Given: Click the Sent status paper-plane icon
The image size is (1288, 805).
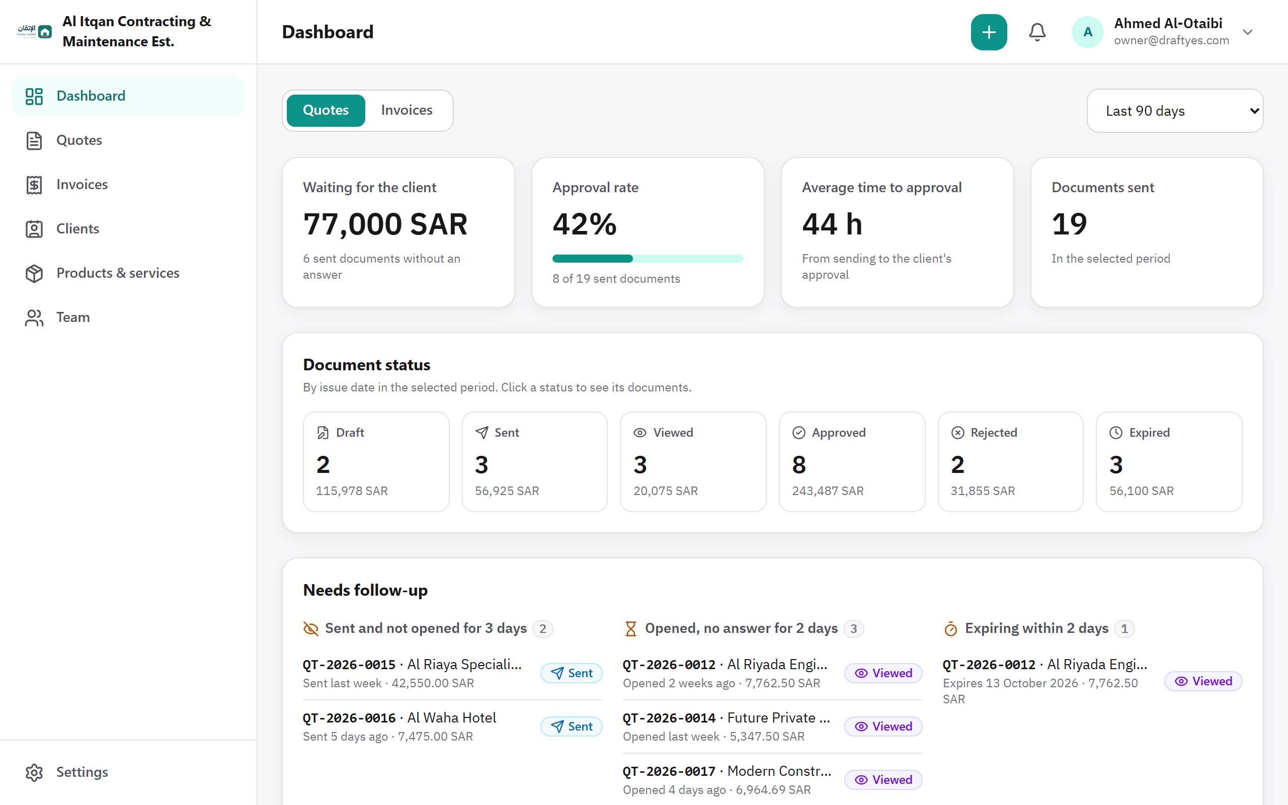Looking at the screenshot, I should (x=481, y=432).
